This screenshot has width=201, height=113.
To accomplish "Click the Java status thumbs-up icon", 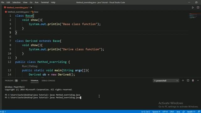I will point(183,112).
